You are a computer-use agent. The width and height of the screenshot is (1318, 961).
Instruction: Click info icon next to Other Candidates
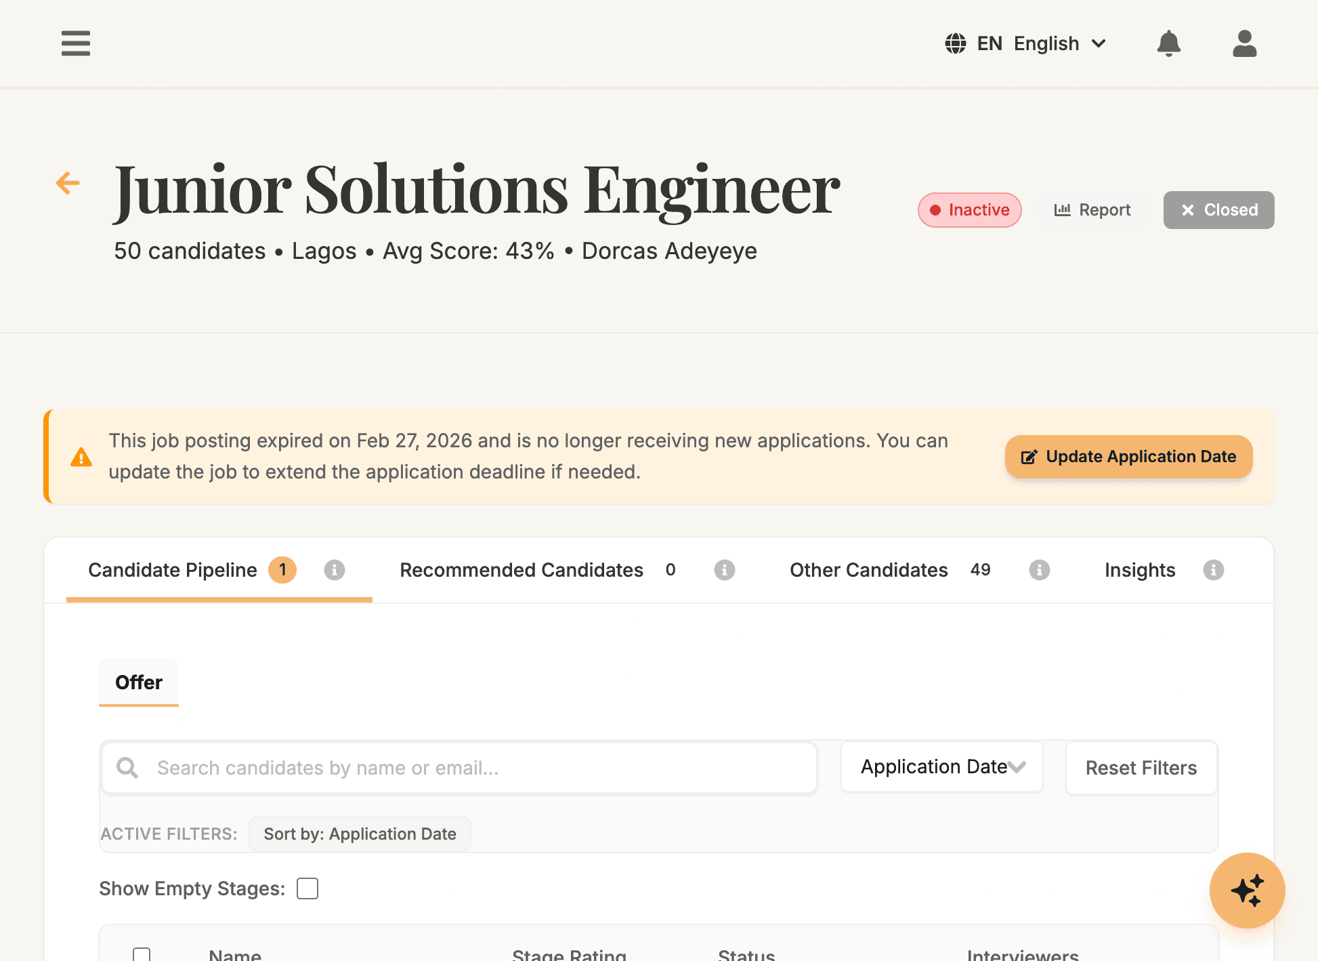tap(1039, 570)
